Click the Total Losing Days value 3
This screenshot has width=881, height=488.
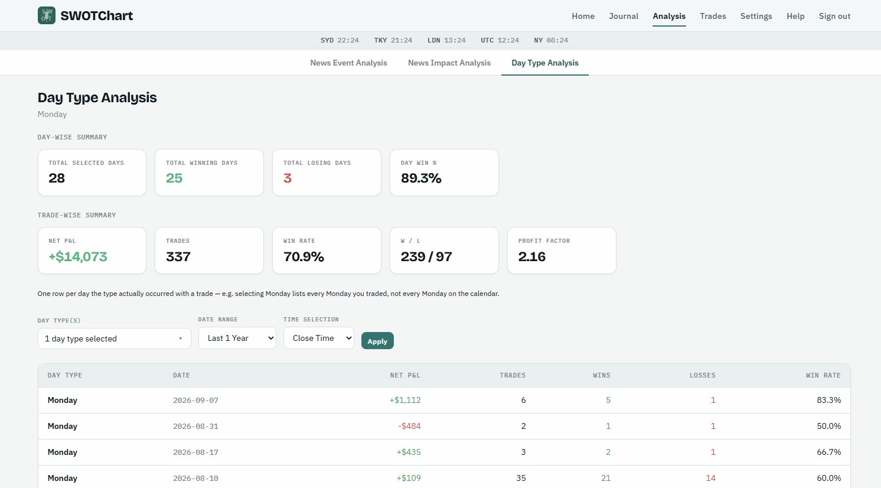pyautogui.click(x=288, y=178)
